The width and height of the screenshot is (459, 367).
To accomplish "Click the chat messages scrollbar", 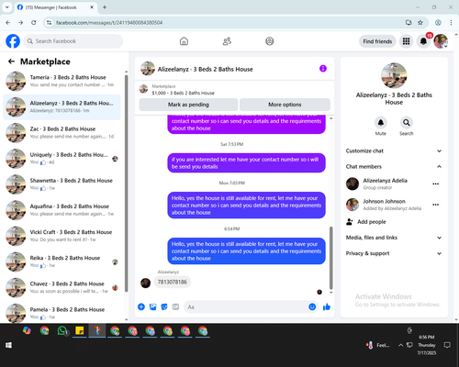I will tap(330, 258).
